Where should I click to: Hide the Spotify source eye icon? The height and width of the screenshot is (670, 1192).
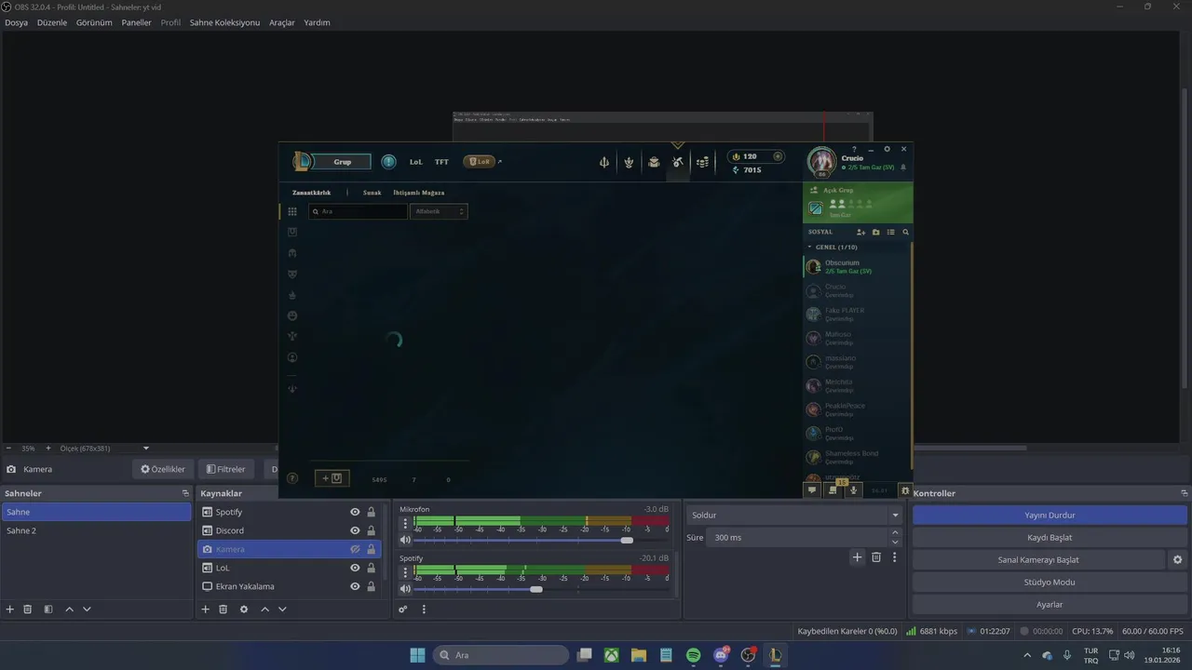coord(355,512)
